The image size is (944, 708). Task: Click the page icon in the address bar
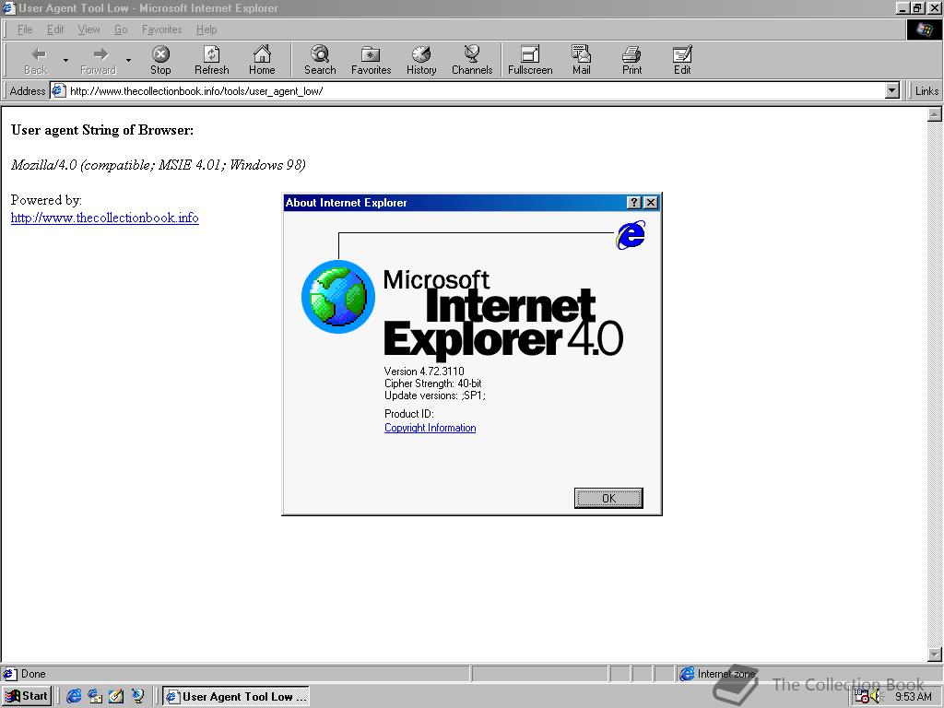tap(58, 91)
